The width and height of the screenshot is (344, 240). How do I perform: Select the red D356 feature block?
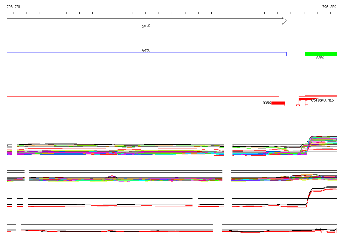[278, 103]
